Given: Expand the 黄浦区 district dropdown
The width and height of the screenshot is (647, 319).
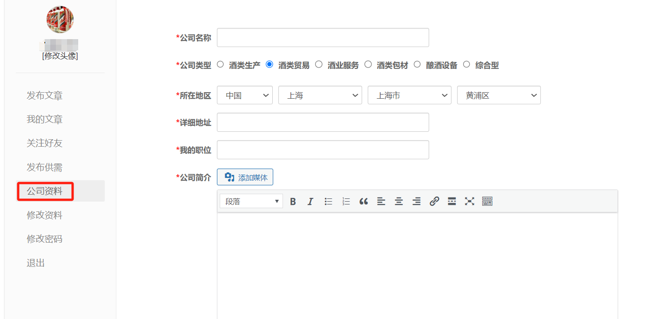Looking at the screenshot, I should click(499, 95).
